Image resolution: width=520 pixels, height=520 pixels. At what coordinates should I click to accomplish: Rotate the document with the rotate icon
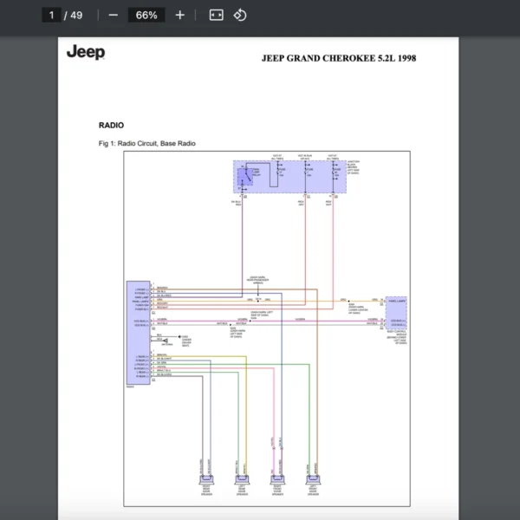[x=241, y=15]
